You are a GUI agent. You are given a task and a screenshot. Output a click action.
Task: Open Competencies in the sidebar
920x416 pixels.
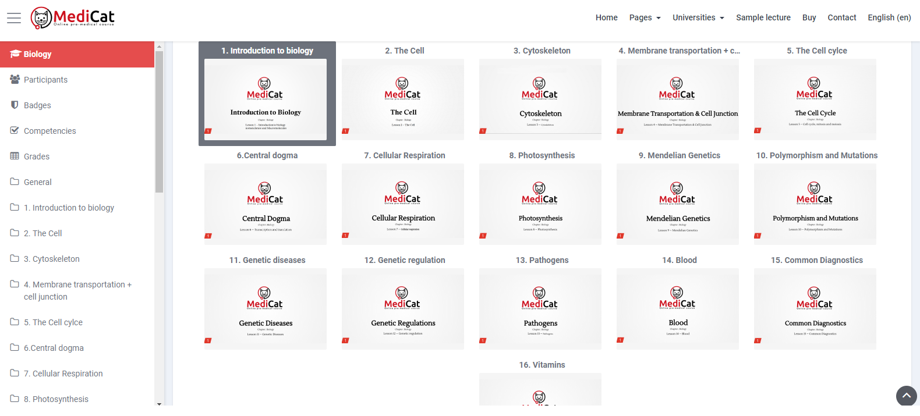77,131
